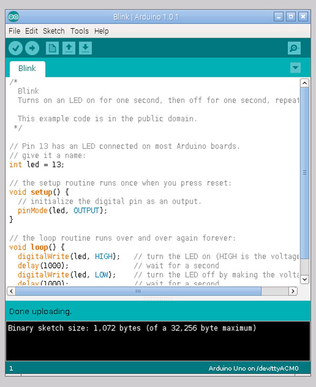Open the Serial Monitor magnifier icon
The image size is (316, 387).
(294, 48)
